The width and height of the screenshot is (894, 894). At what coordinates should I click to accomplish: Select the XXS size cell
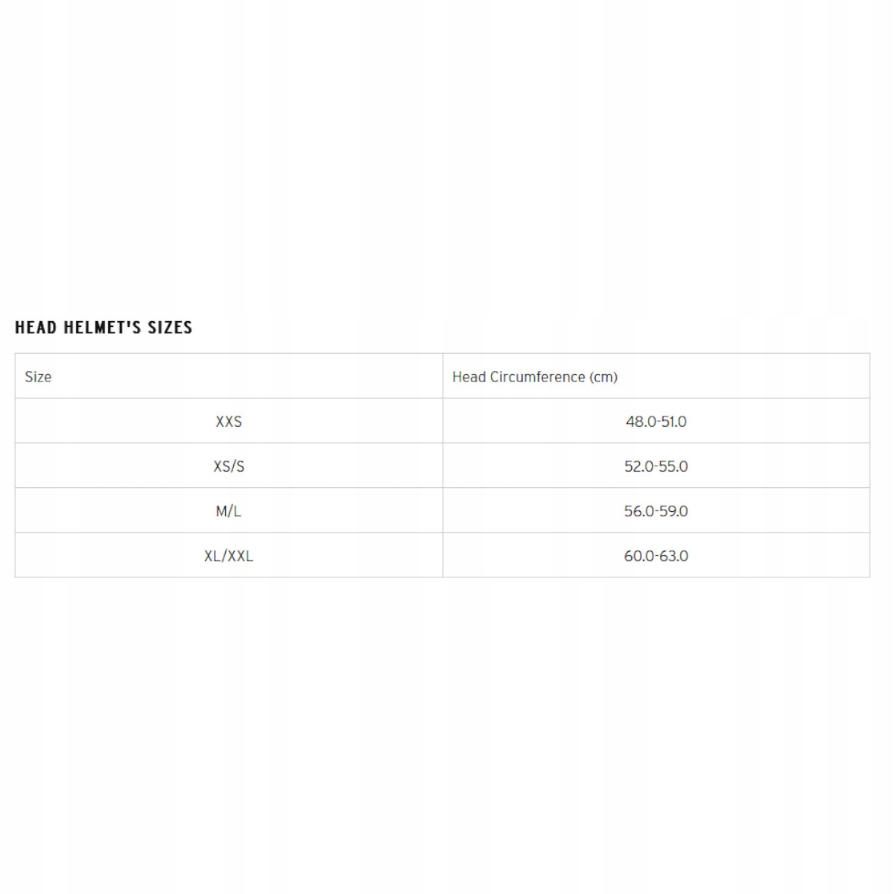pos(229,422)
